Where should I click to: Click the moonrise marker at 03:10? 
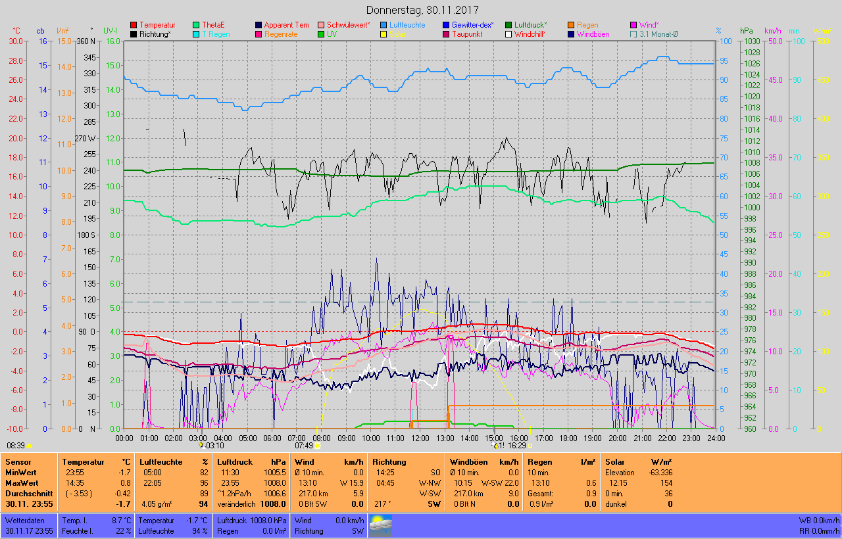tap(201, 445)
